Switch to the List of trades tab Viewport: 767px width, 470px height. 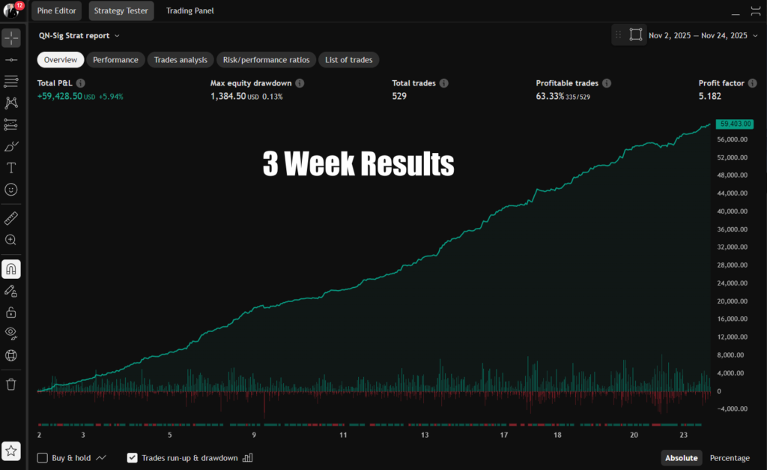[x=349, y=60]
